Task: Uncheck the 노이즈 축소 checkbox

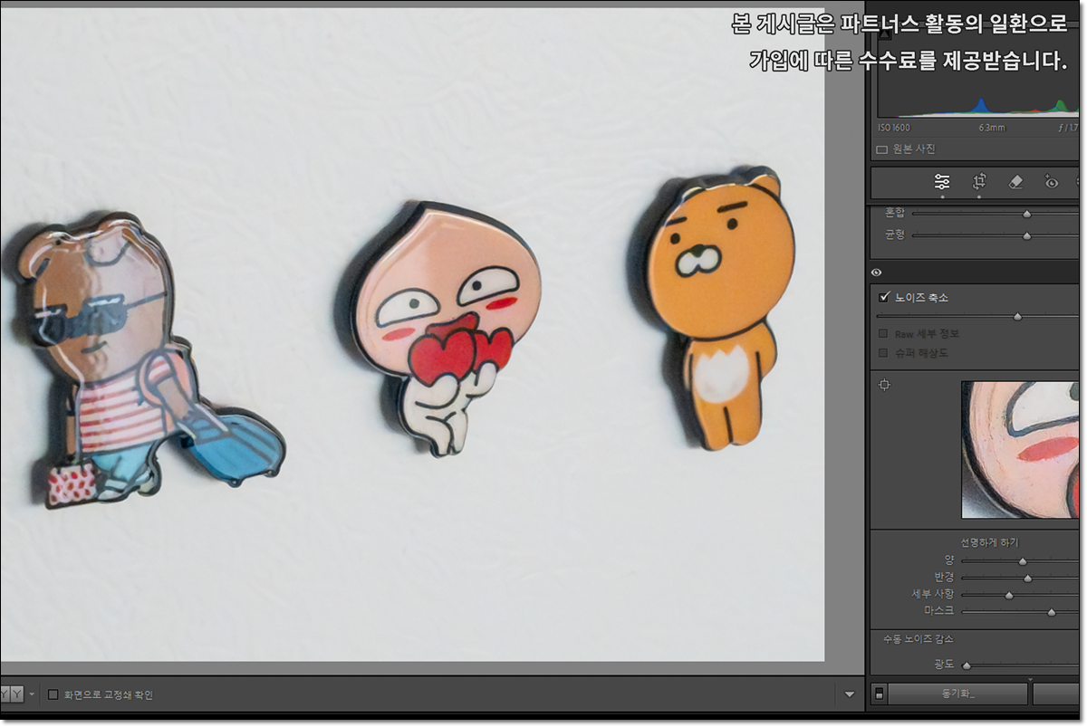Action: pos(884,297)
